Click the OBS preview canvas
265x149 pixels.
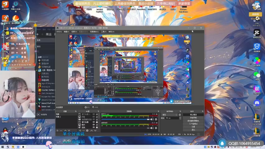(130, 69)
